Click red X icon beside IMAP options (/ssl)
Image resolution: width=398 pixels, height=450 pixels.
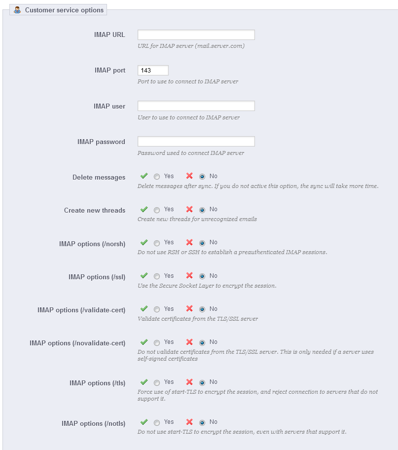coord(189,275)
